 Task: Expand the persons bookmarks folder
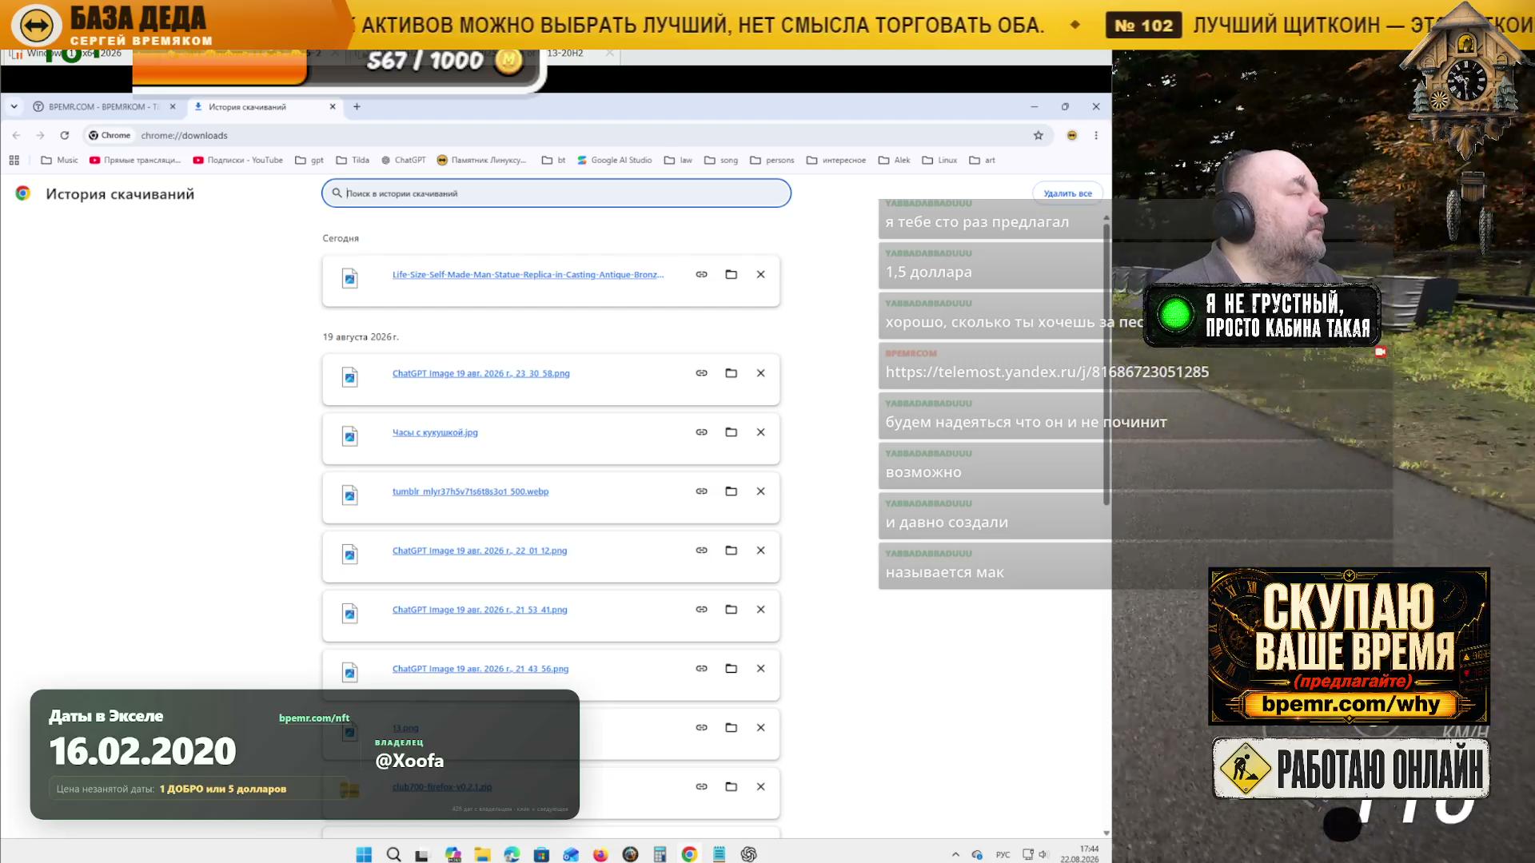pyautogui.click(x=771, y=160)
